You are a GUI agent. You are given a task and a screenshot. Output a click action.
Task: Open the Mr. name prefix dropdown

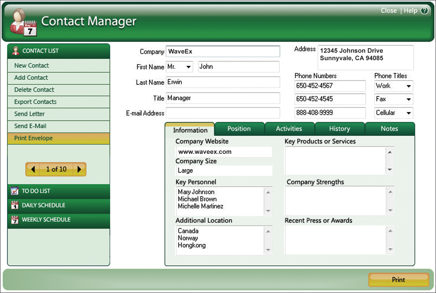point(188,67)
